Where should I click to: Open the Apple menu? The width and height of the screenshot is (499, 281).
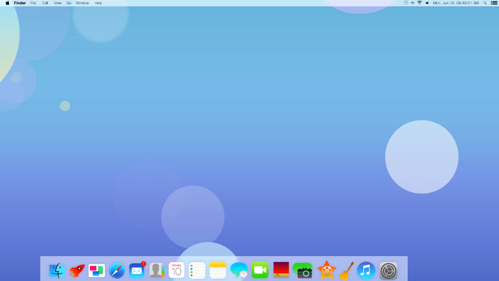pyautogui.click(x=7, y=3)
